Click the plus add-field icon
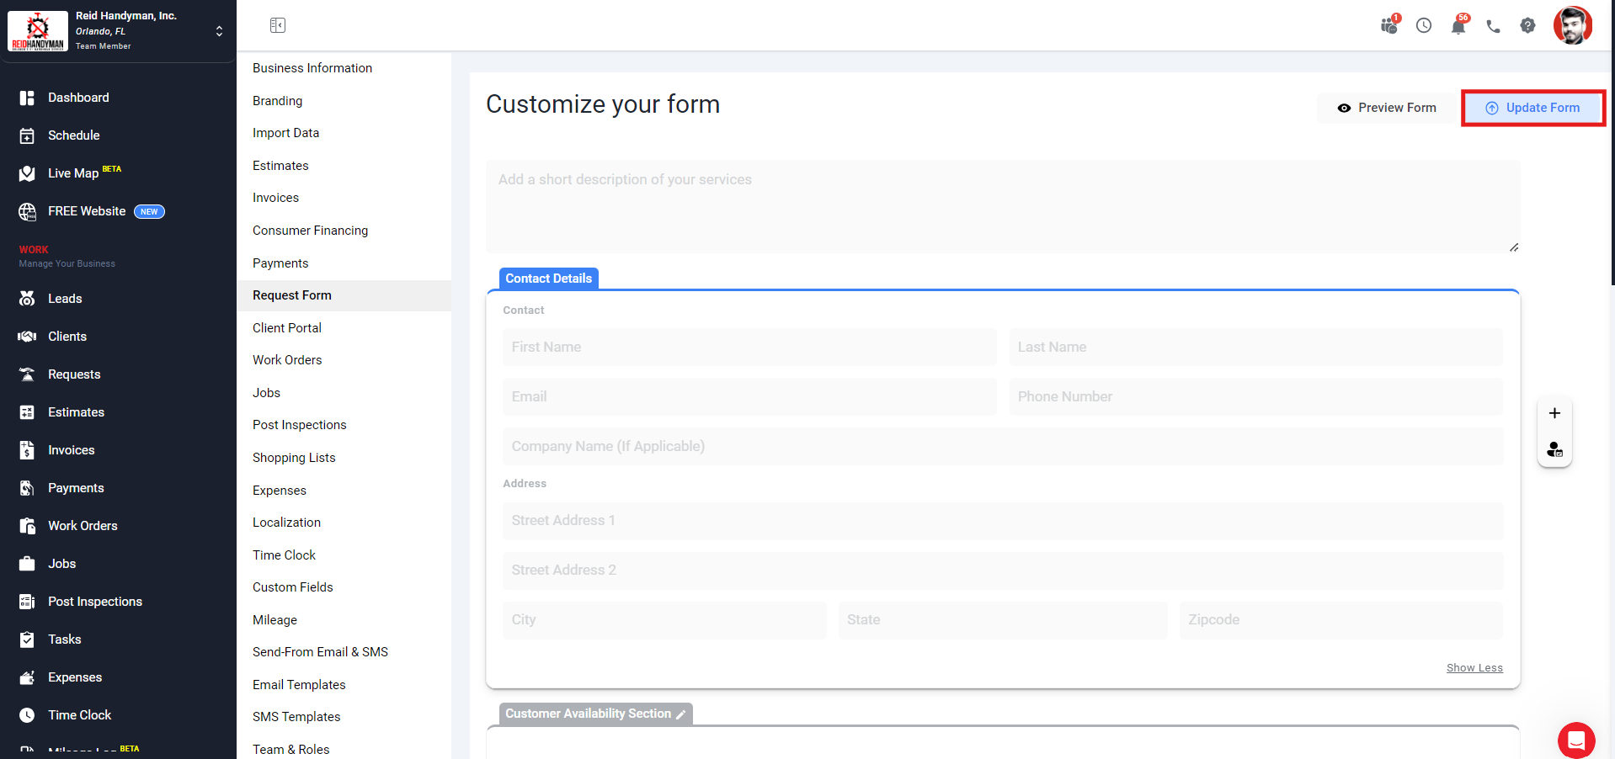 (x=1554, y=413)
